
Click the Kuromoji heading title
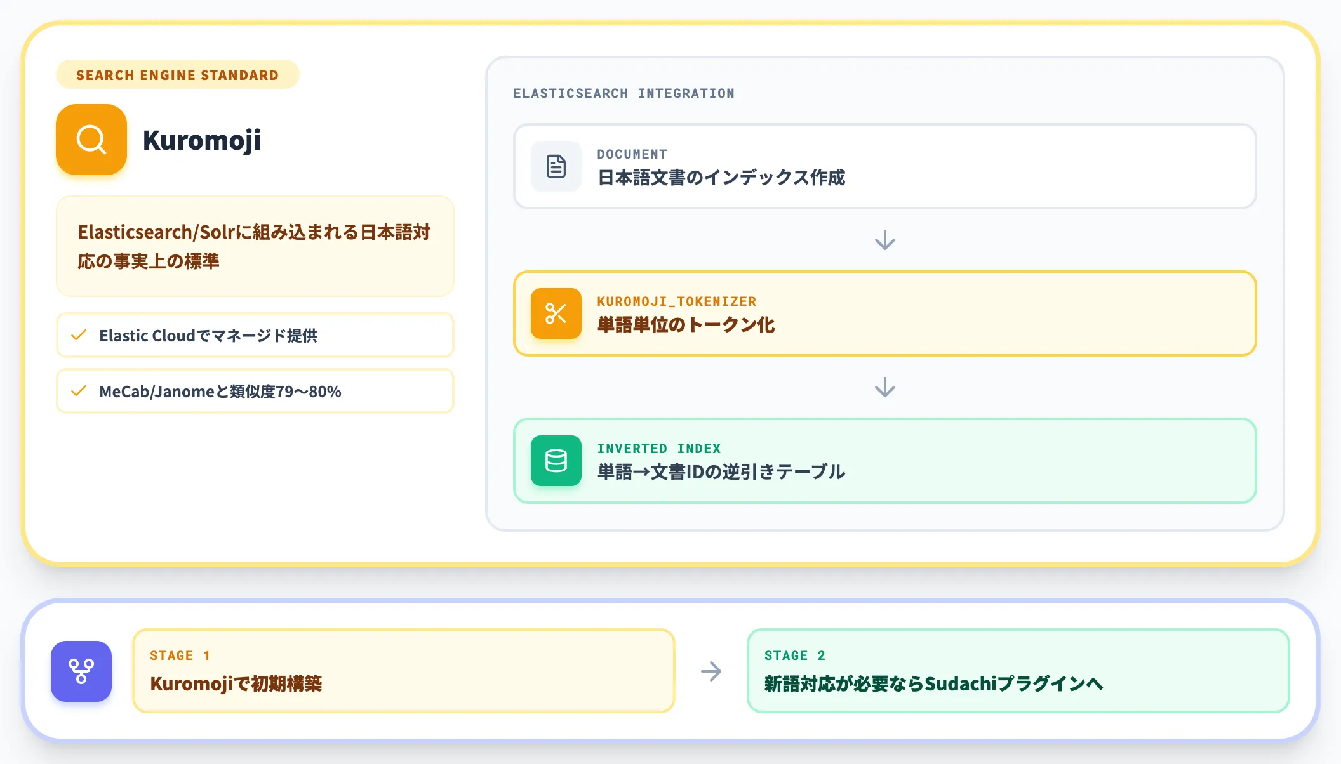coord(202,140)
